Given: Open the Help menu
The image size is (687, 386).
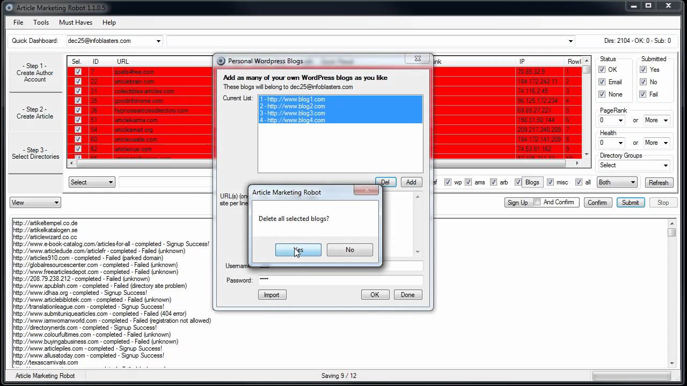Looking at the screenshot, I should tap(109, 23).
